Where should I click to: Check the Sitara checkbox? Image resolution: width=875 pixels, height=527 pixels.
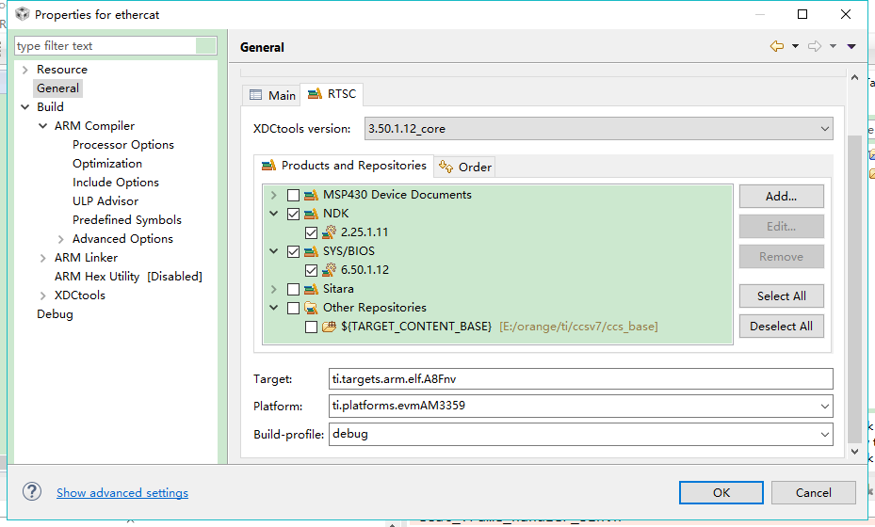pos(293,289)
